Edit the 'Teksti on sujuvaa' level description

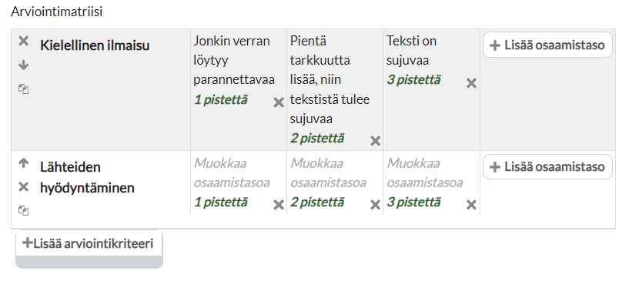click(412, 51)
